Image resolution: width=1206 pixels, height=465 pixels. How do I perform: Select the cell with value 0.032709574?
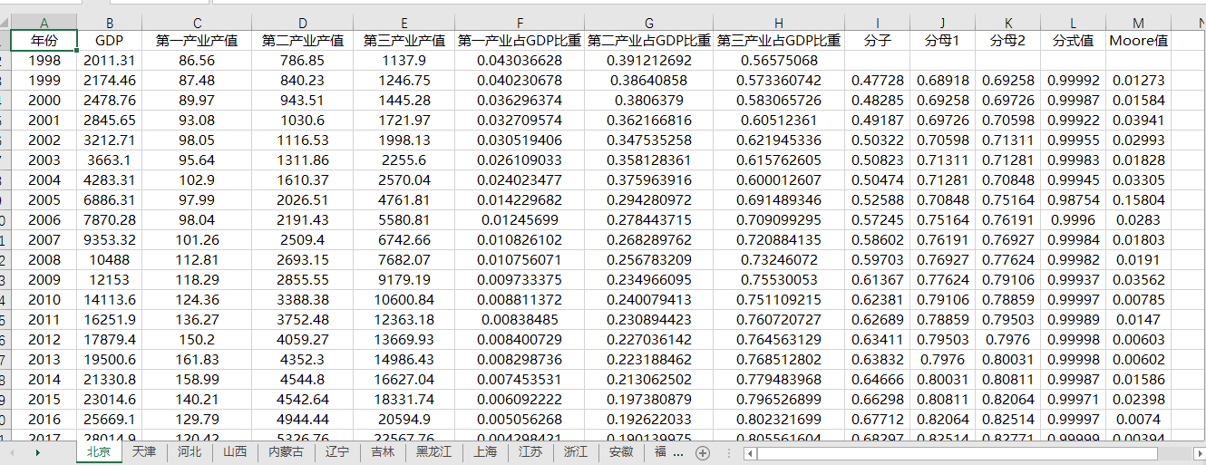[x=520, y=120]
